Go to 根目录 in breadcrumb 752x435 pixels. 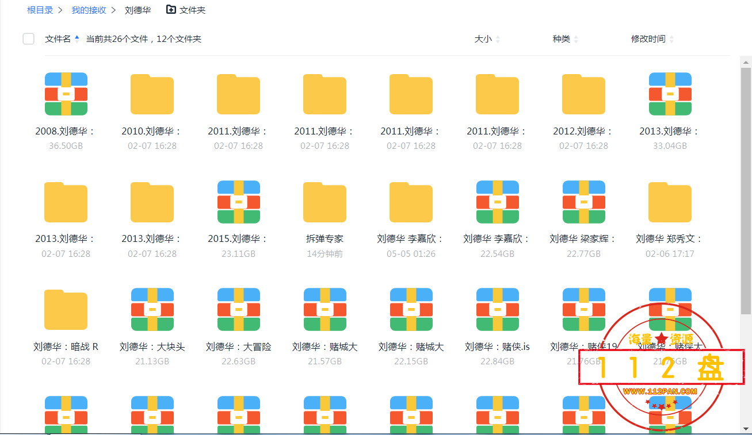(40, 10)
